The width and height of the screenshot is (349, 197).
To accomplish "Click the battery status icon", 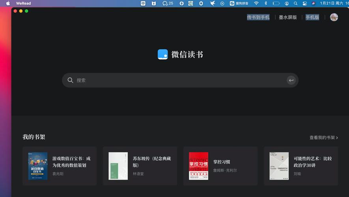I will [x=276, y=3].
